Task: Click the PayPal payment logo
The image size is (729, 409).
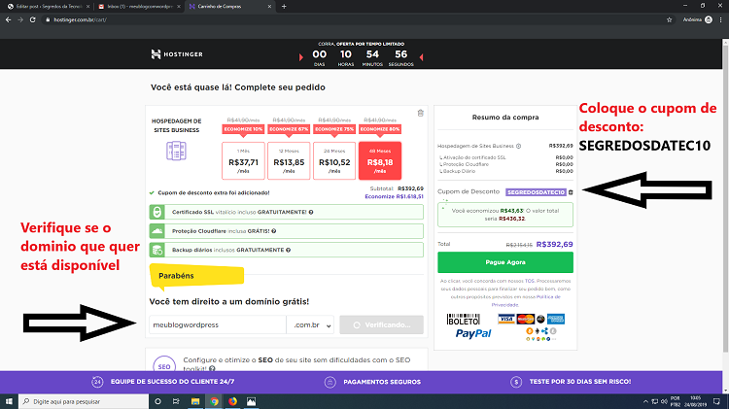Action: point(473,333)
